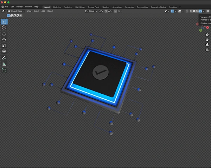The image size is (211, 168).
Task: Open the pivot point dropdown
Action: point(101,11)
